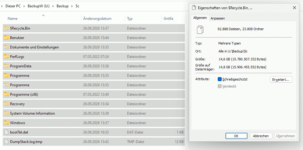Switch to the Anpassen tab
The width and height of the screenshot is (303, 150).
point(218,18)
